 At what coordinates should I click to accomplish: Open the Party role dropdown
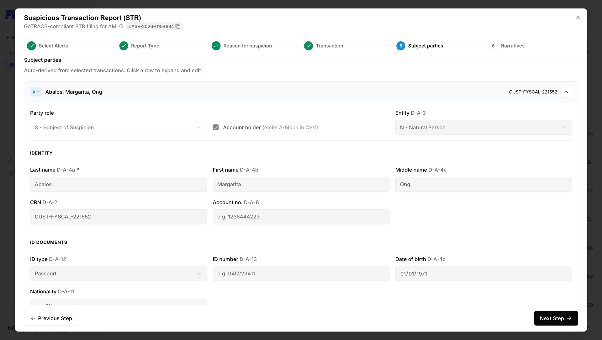pos(119,128)
